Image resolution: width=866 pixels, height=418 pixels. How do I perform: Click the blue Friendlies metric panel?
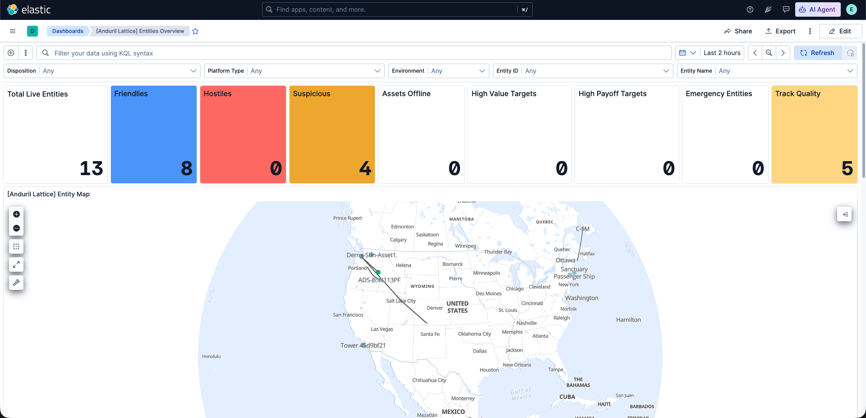click(x=154, y=135)
